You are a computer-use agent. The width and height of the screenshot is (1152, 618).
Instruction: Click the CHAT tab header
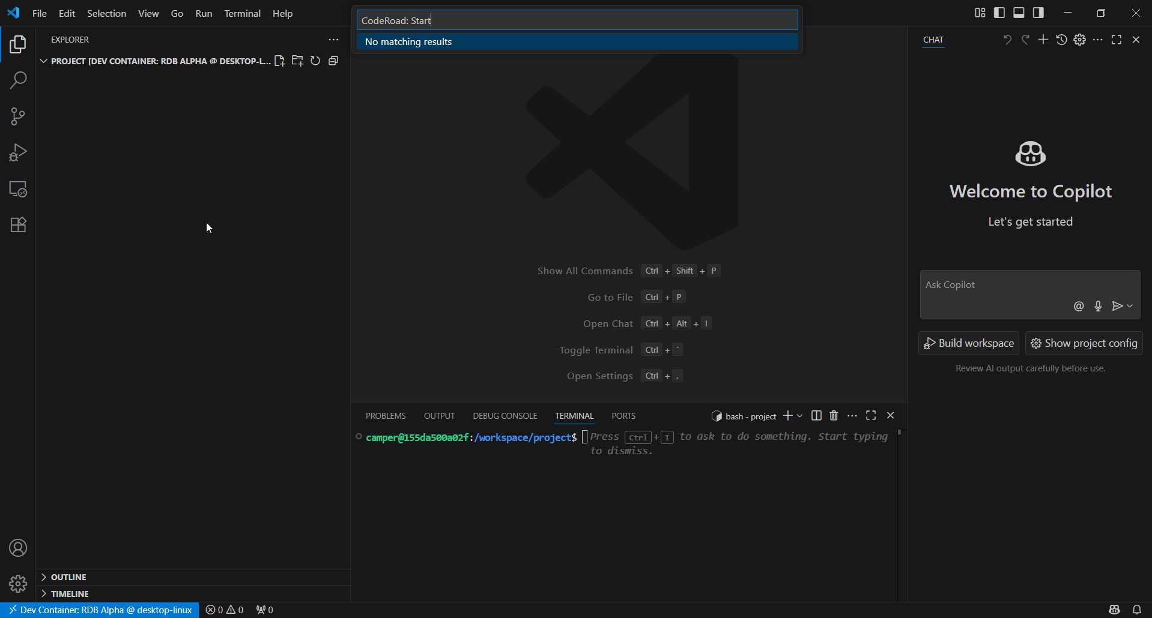[933, 40]
